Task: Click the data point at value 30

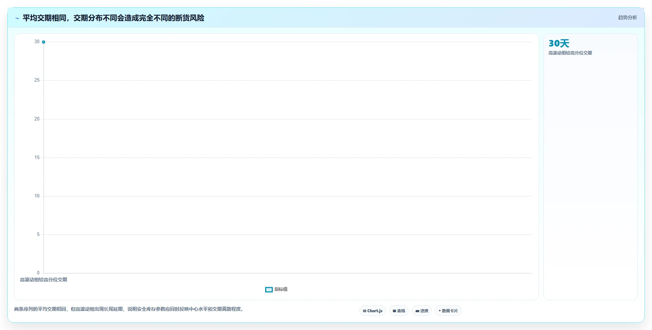Action: (x=44, y=42)
